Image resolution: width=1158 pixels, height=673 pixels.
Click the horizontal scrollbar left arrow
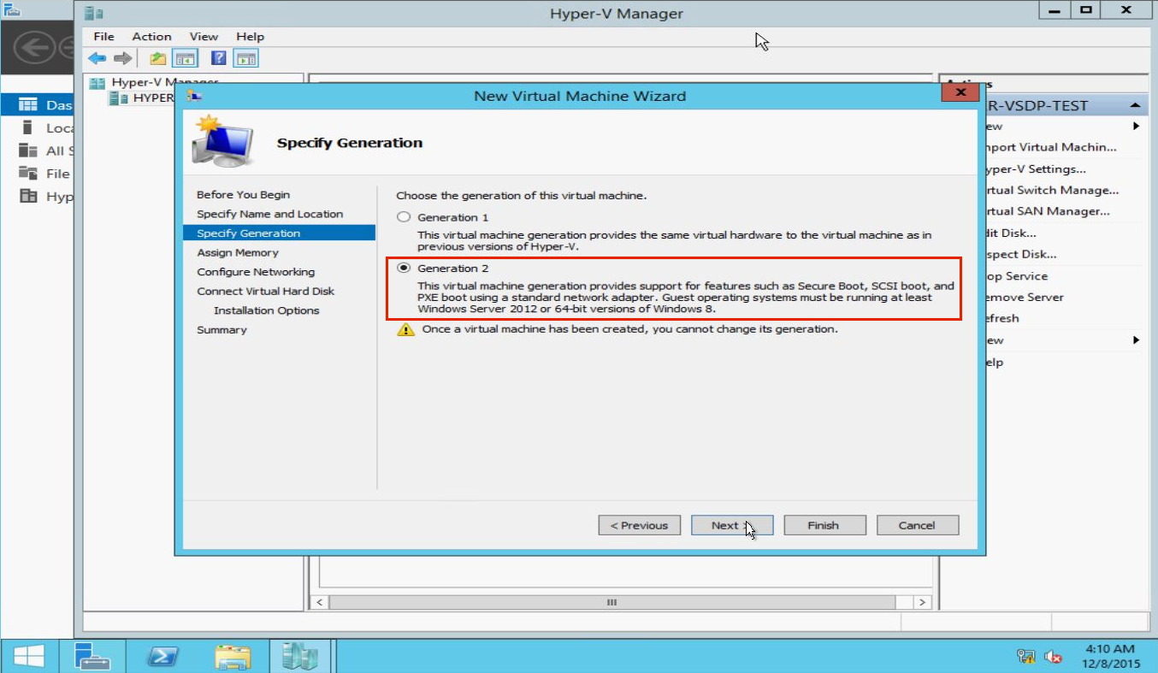[320, 602]
